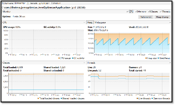
Task: Switch to the Metaspace tab
Action: point(100,22)
